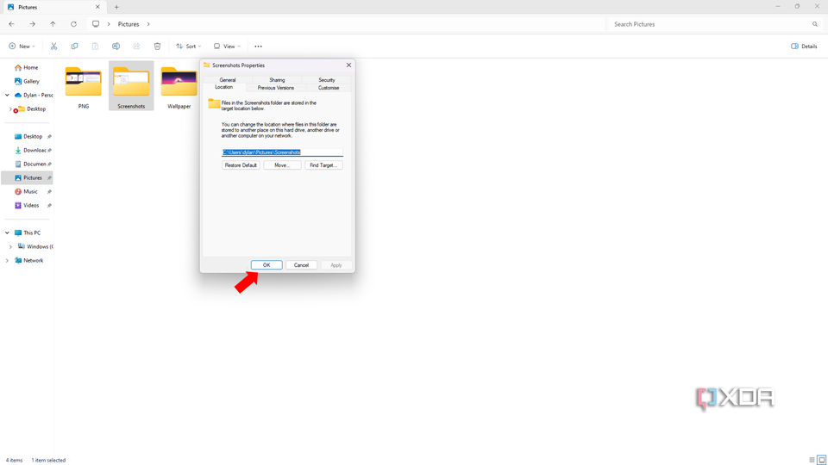Click the Paste toolbar icon
This screenshot has width=828, height=465.
tap(95, 46)
